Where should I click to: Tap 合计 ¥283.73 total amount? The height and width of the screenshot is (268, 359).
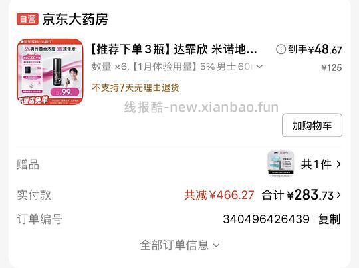tap(298, 195)
